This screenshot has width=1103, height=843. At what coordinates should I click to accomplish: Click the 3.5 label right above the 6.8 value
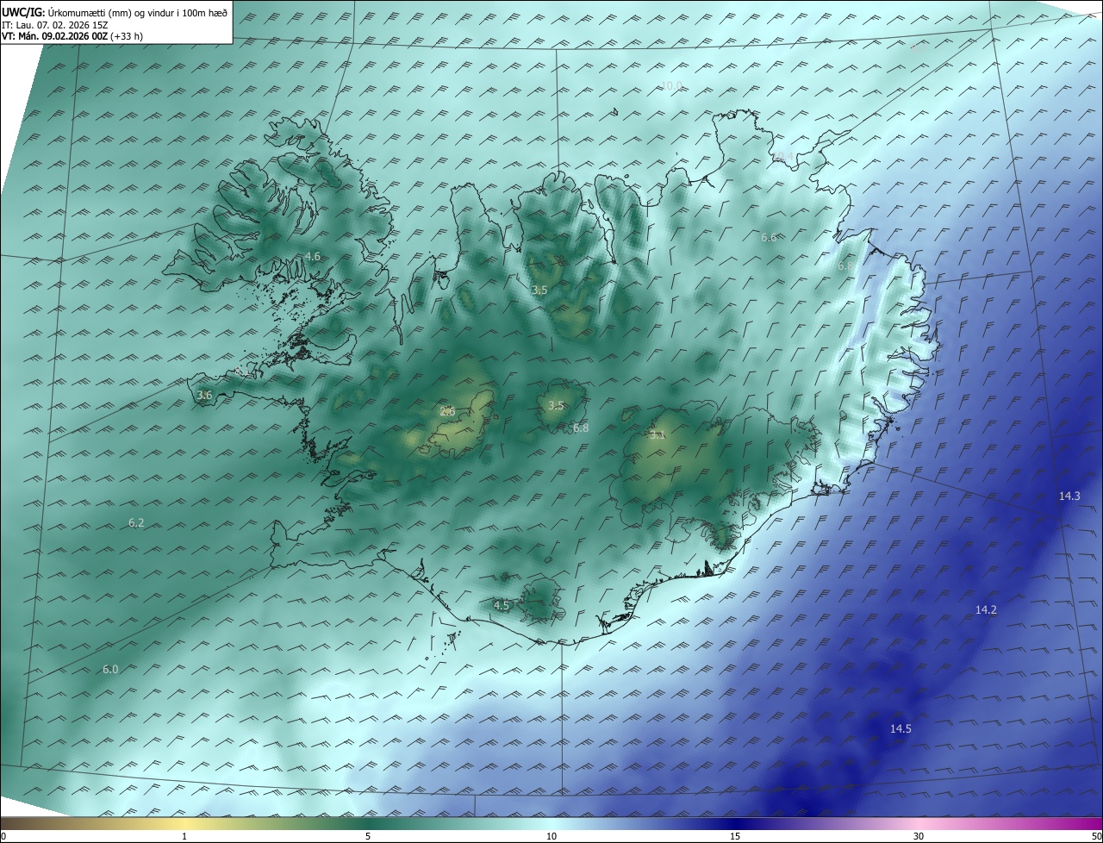click(x=556, y=405)
